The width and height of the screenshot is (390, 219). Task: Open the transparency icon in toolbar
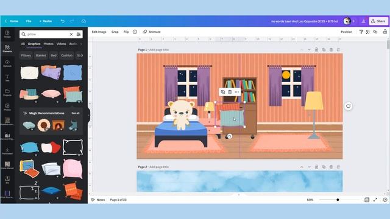tap(368, 32)
